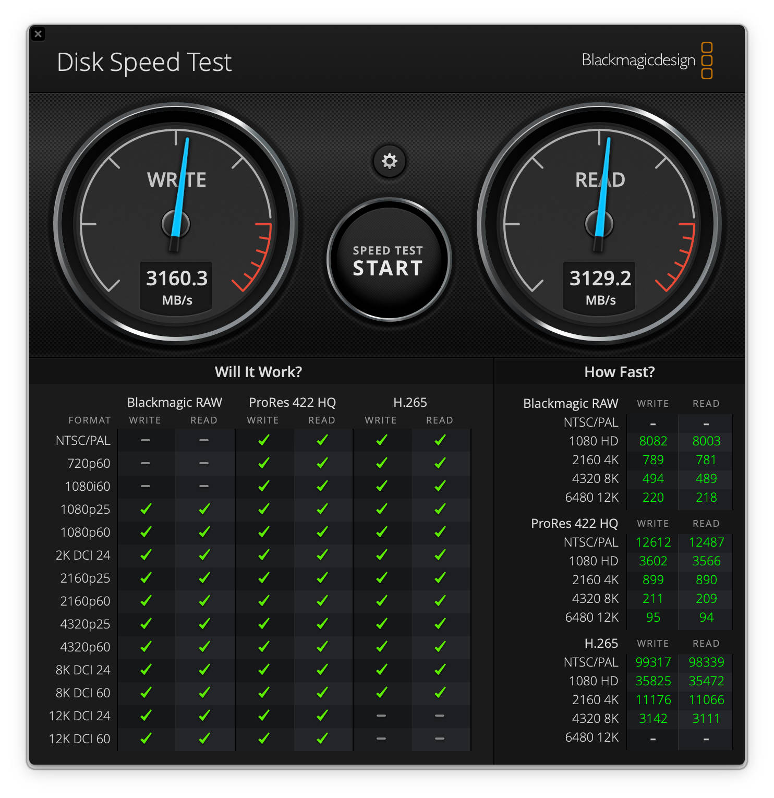774x798 pixels.
Task: Click the H.265 column header
Action: point(409,402)
